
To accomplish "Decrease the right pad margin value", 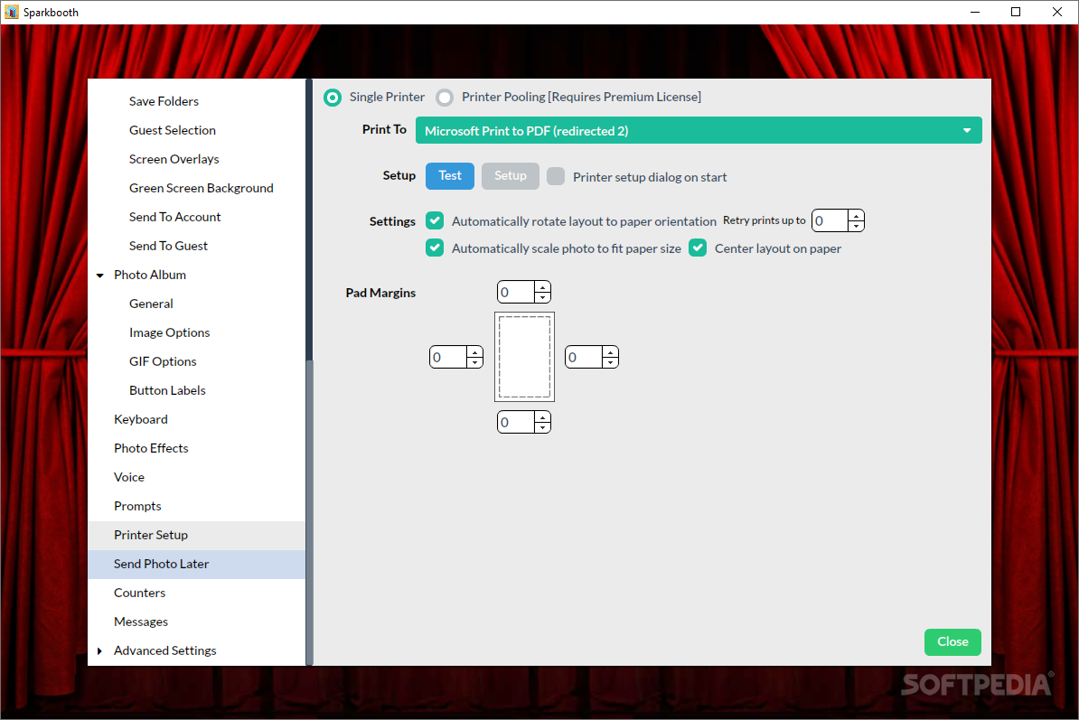I will (x=610, y=362).
